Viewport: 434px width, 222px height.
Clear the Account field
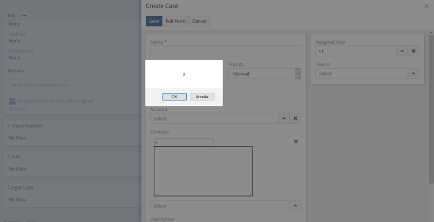click(x=295, y=118)
